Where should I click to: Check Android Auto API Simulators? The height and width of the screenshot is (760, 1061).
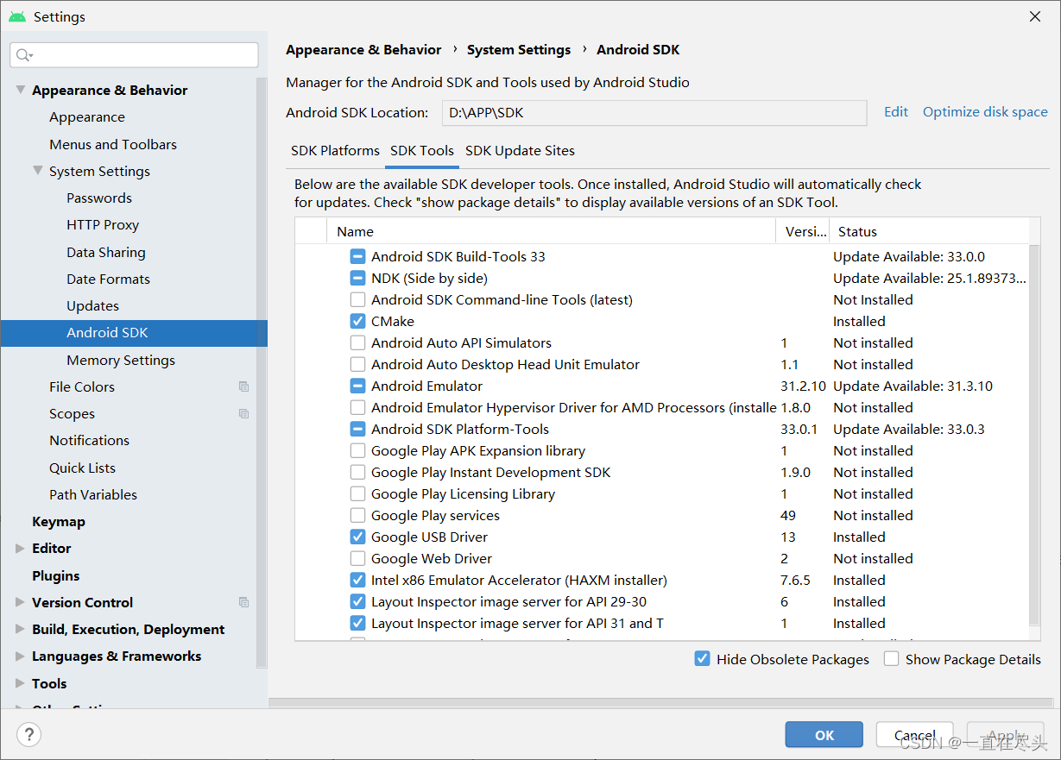click(357, 342)
